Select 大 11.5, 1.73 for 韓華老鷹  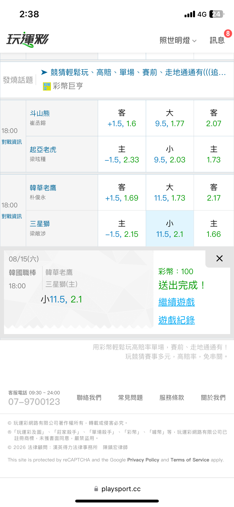[x=170, y=192]
